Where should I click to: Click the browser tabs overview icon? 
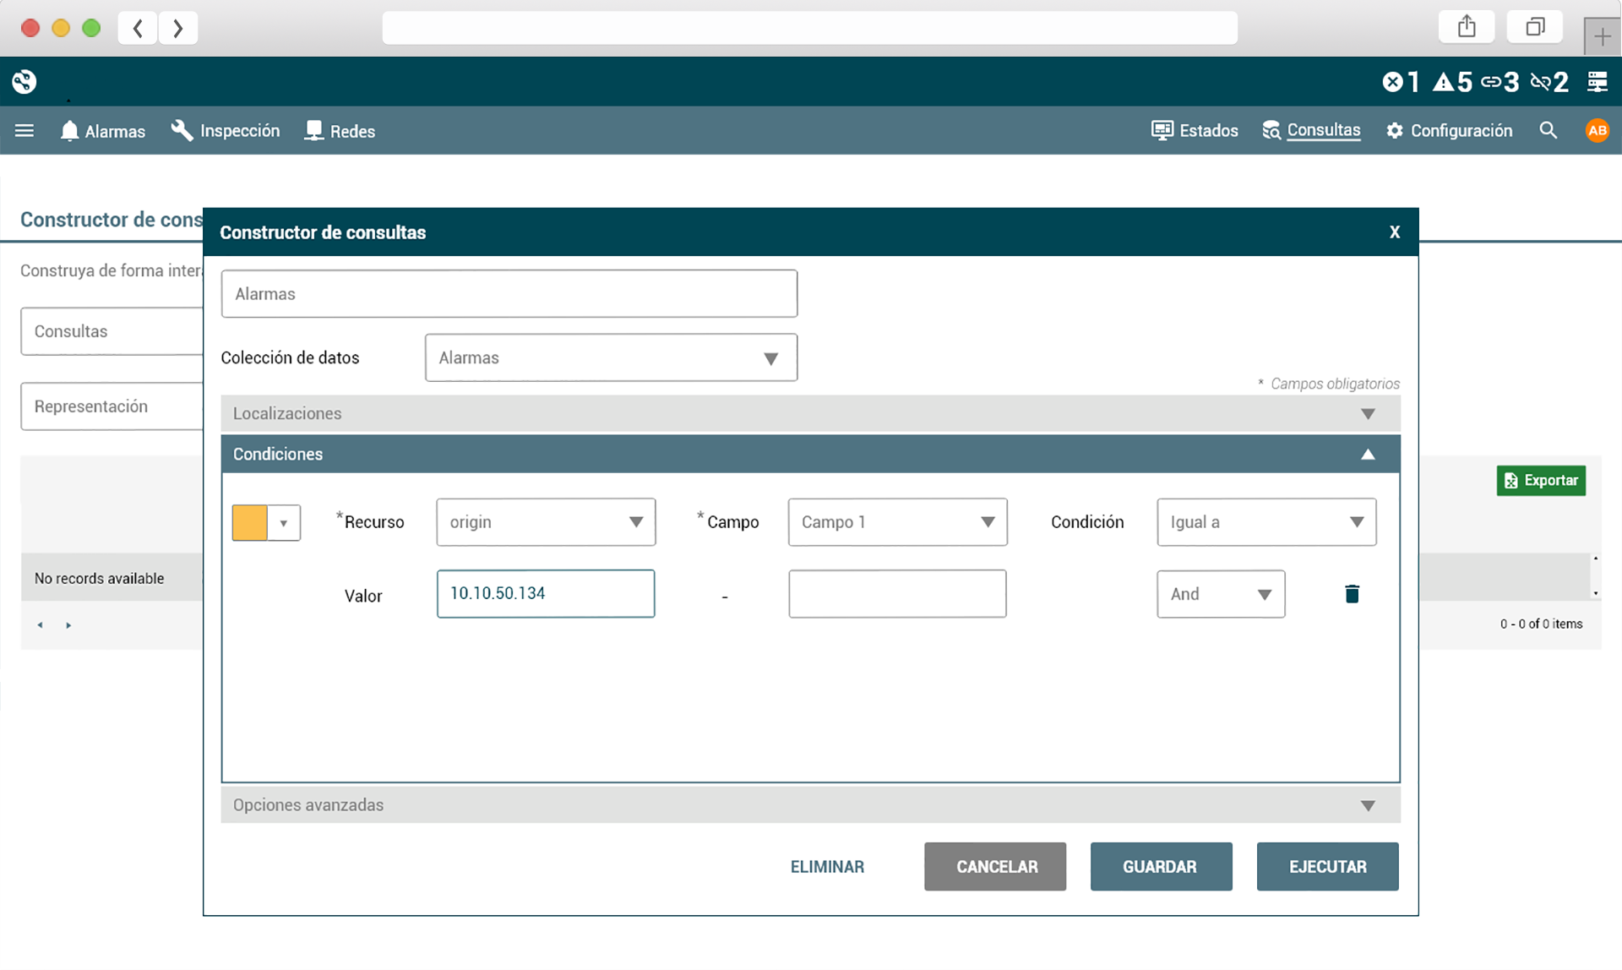tap(1535, 27)
